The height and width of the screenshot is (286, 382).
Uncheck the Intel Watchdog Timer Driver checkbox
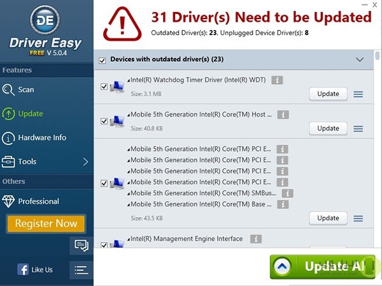(x=104, y=87)
